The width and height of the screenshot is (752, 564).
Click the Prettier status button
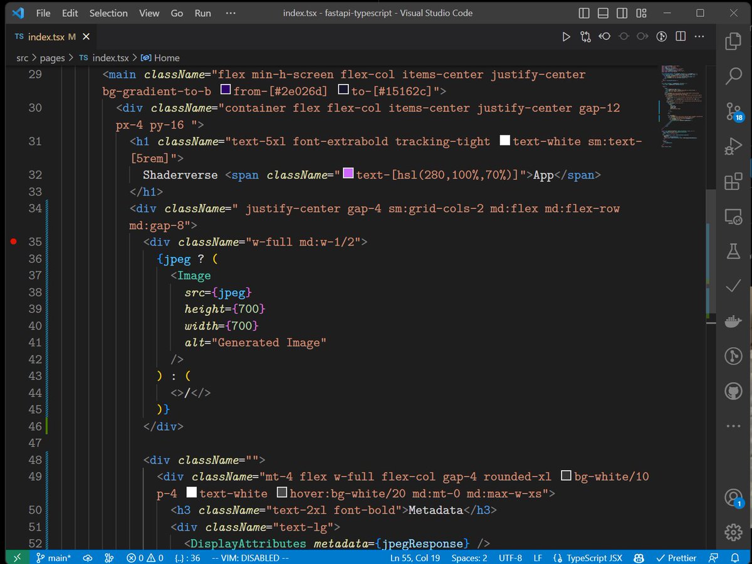[x=676, y=558]
